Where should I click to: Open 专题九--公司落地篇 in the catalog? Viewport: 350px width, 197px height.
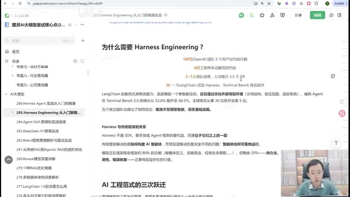tap(32, 85)
